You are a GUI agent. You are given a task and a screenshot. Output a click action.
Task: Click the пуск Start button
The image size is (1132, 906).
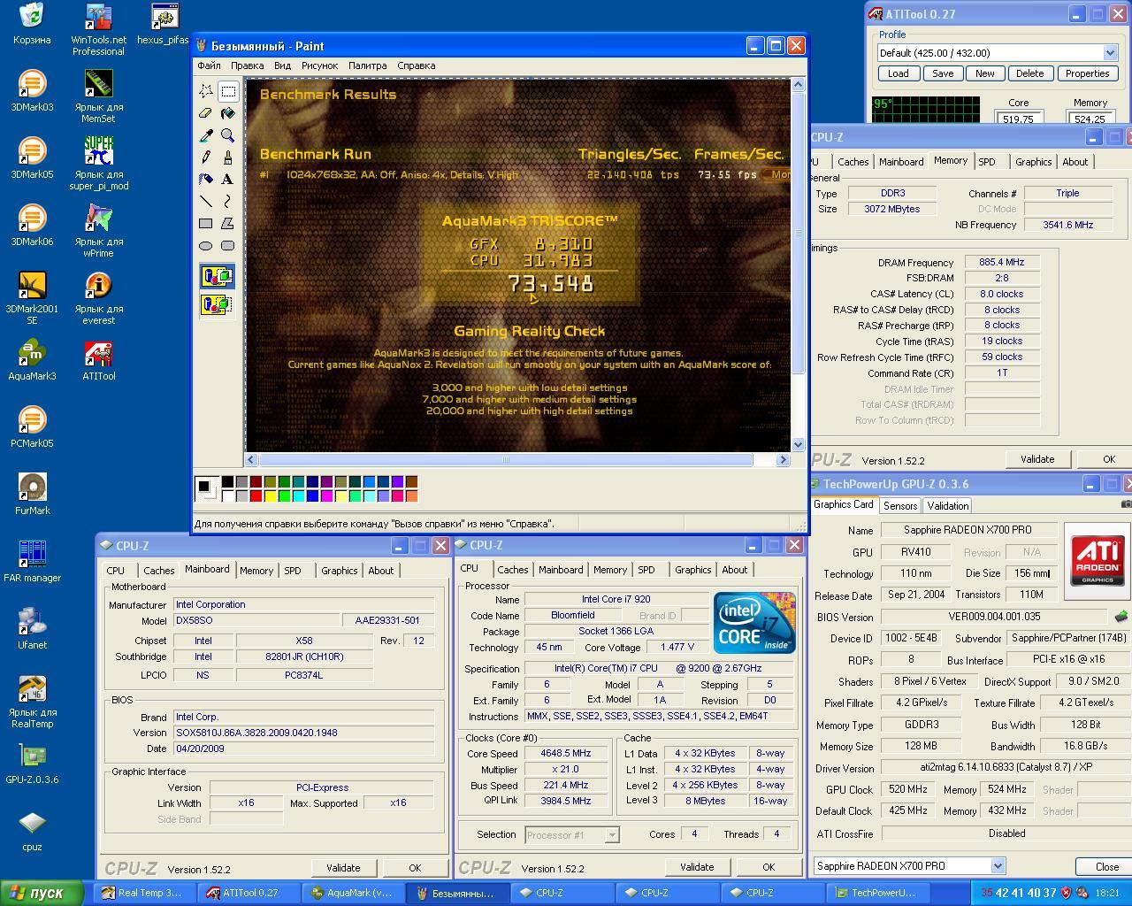[42, 893]
